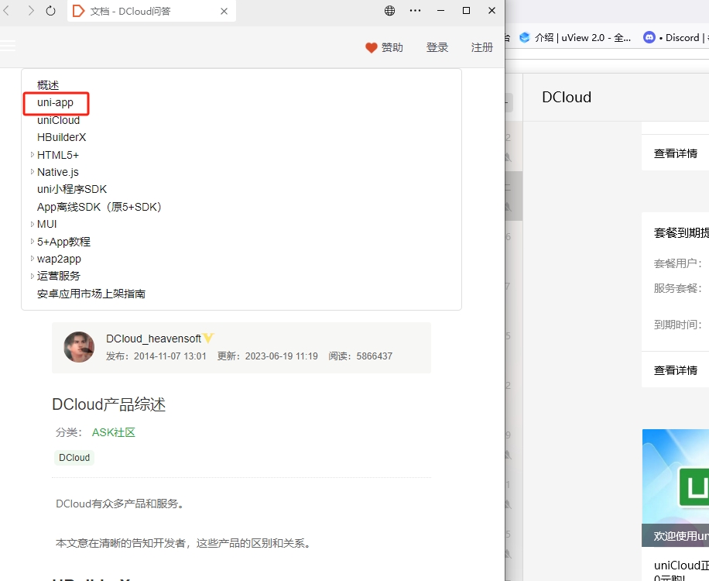Click the 阅读：5866437 count

click(361, 356)
